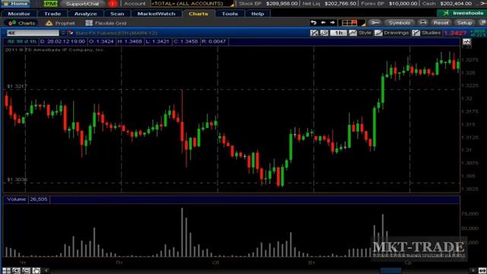The height and width of the screenshot is (274, 487).
Task: Click the Cash value $202,404.00
Action: [456, 4]
